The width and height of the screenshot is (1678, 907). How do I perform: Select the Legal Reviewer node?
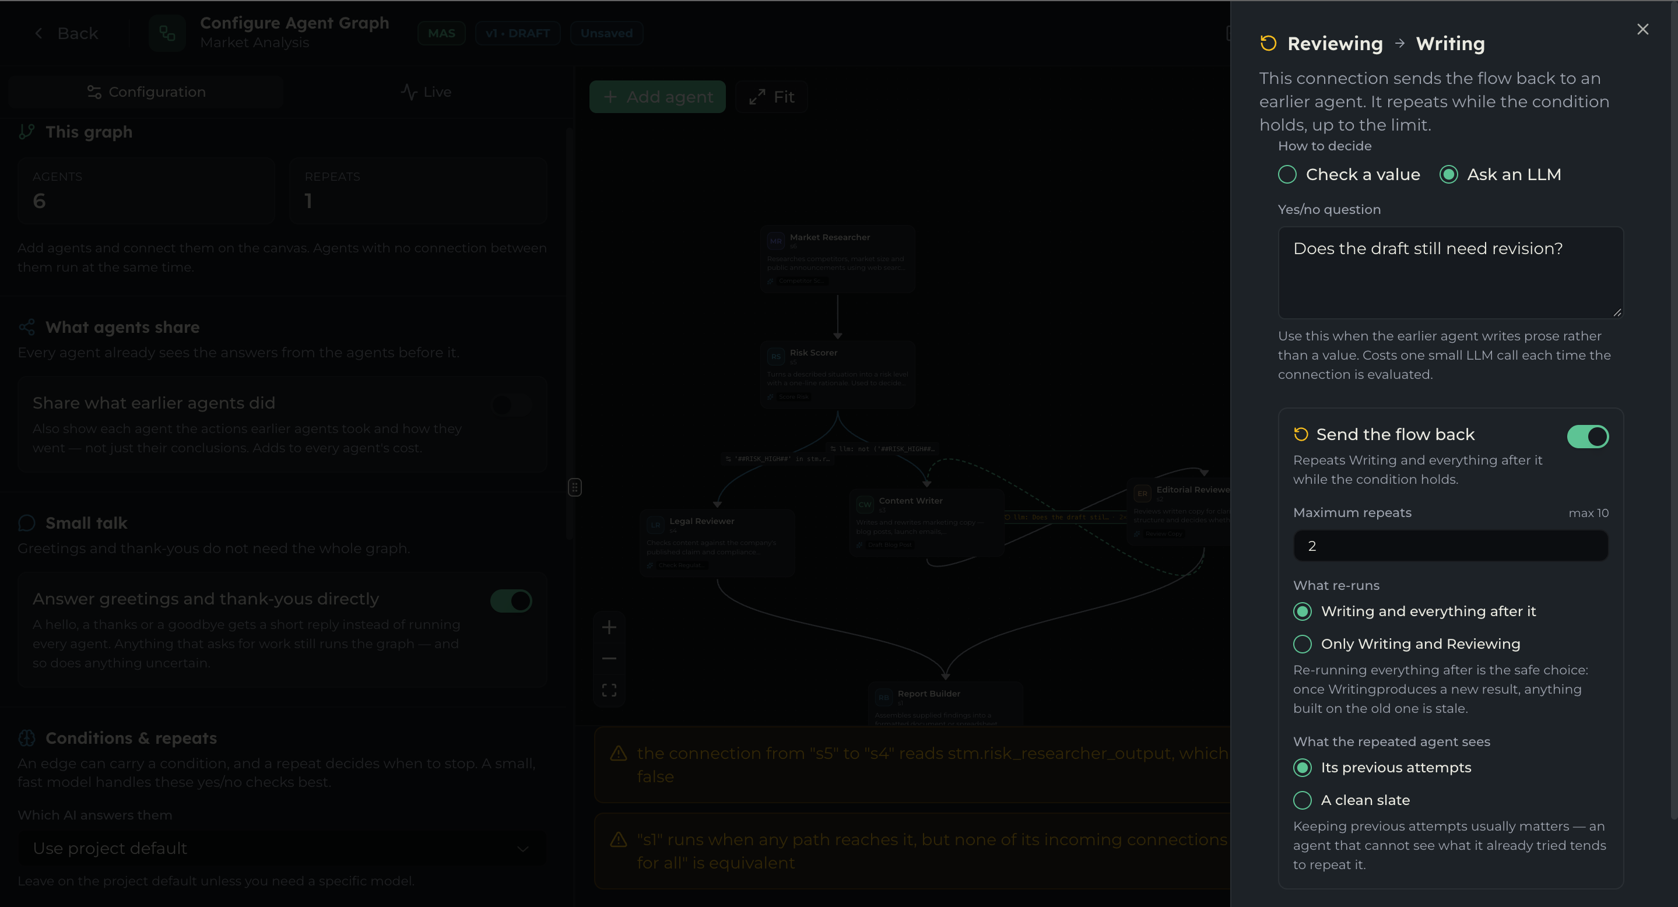coord(717,542)
